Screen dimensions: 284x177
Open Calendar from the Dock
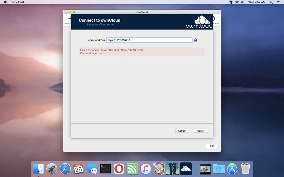[x=78, y=169]
